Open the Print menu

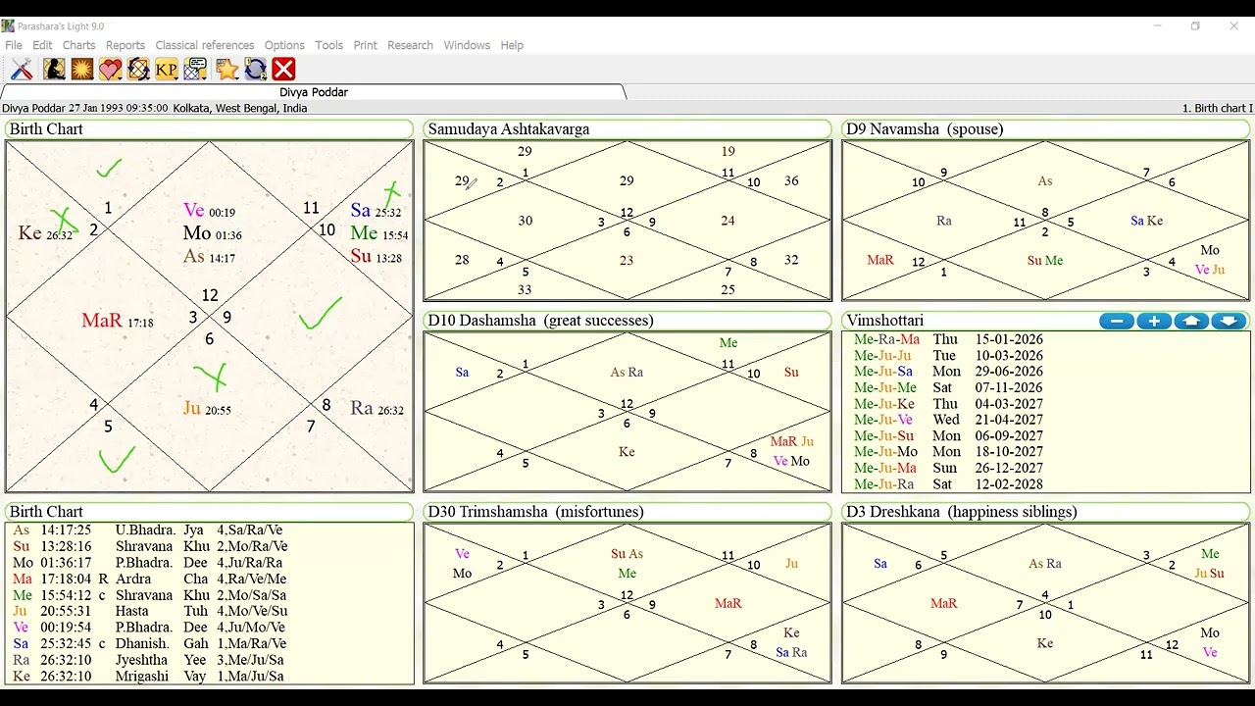[366, 45]
